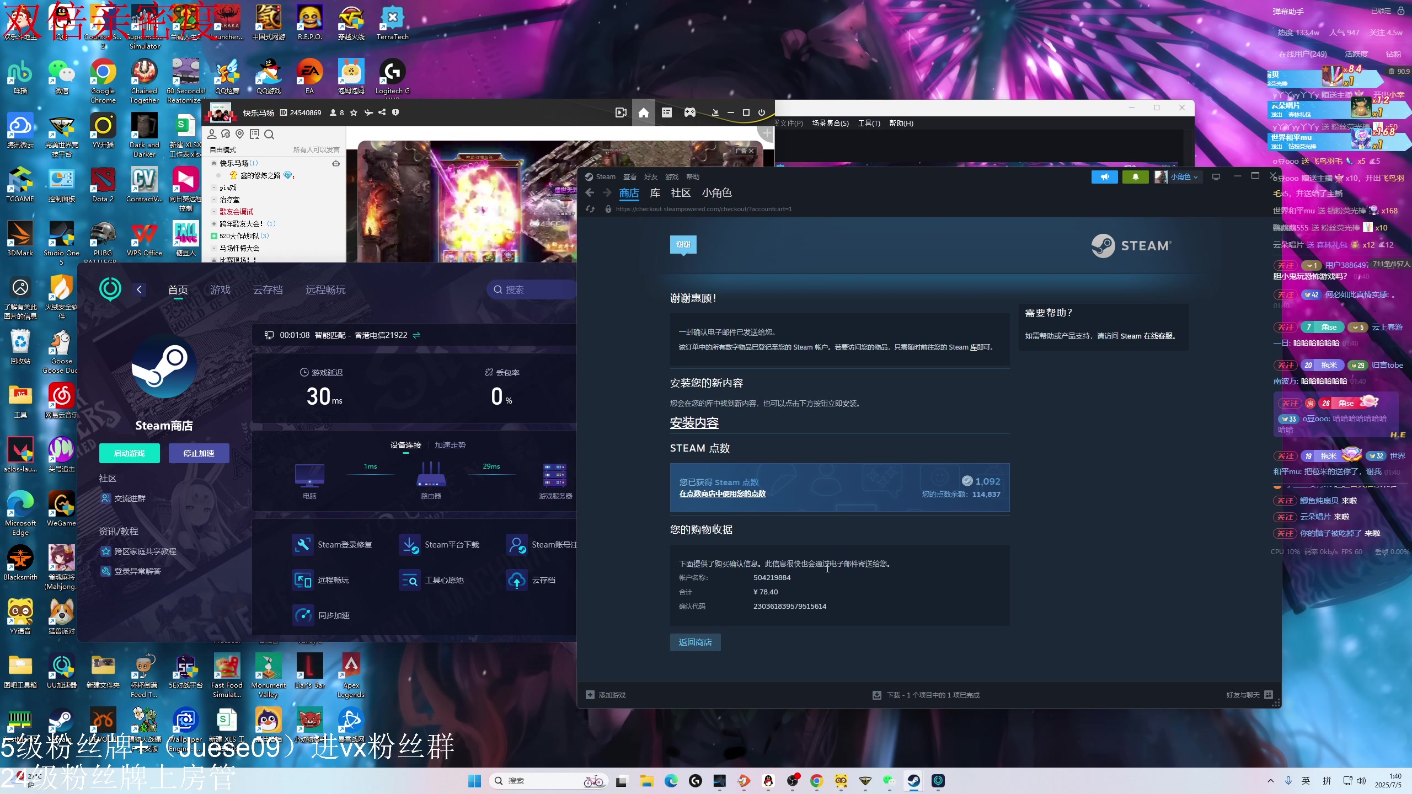Open 工具(T) menu in OBS window

tap(869, 123)
